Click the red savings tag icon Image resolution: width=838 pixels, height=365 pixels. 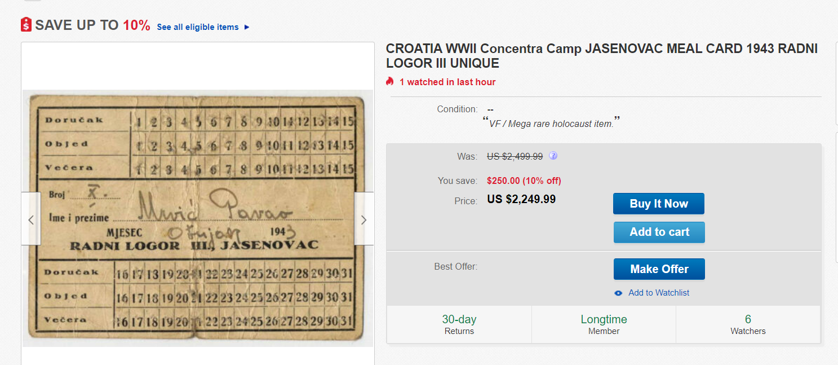26,25
